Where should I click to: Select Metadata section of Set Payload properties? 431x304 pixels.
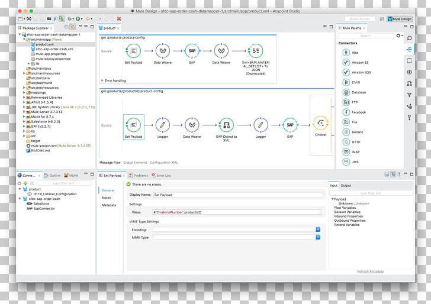109,205
